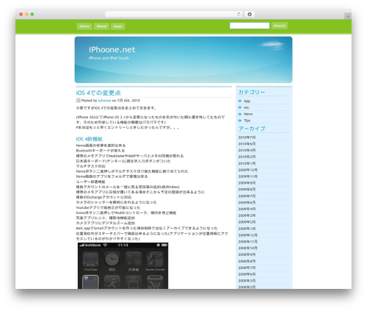Open the 2008年10月 archive
Viewport: 367px width, 311px height.
click(x=248, y=248)
